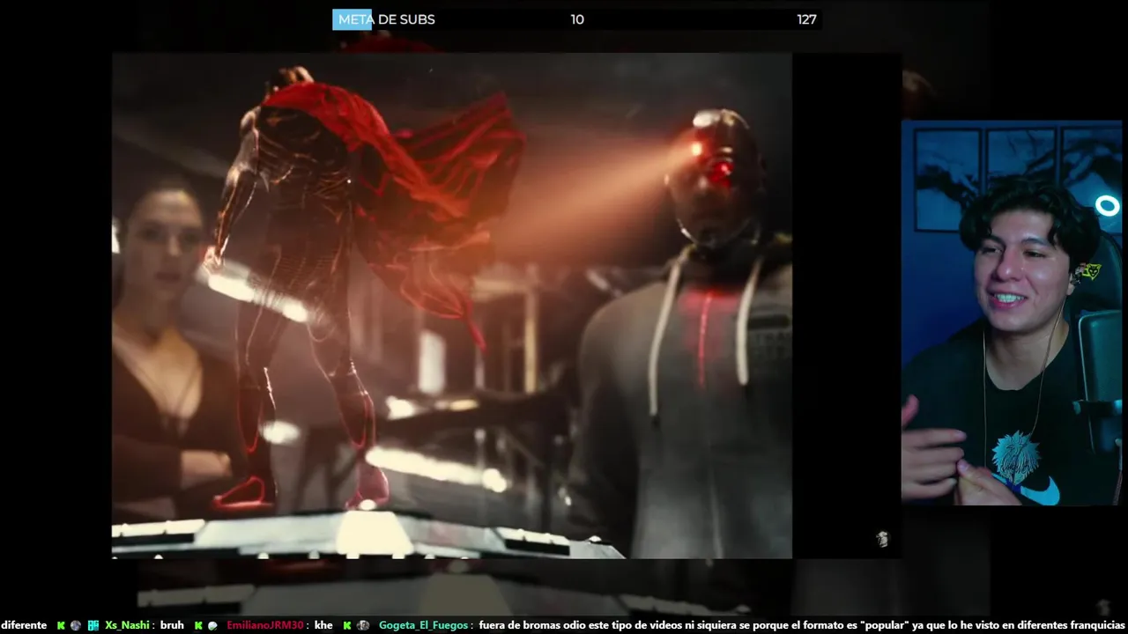This screenshot has width=1128, height=634.
Task: Click the streamer's webcam feed
Action: pyautogui.click(x=1011, y=313)
